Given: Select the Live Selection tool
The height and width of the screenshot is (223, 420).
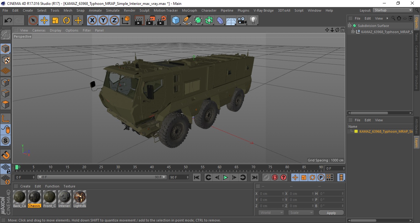Looking at the screenshot, I should pos(33,21).
